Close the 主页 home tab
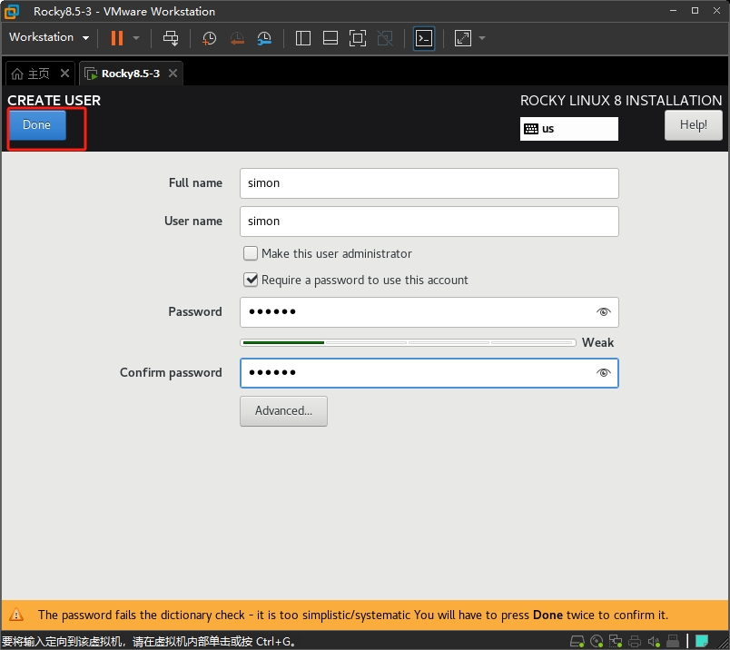This screenshot has height=650, width=730. point(64,74)
